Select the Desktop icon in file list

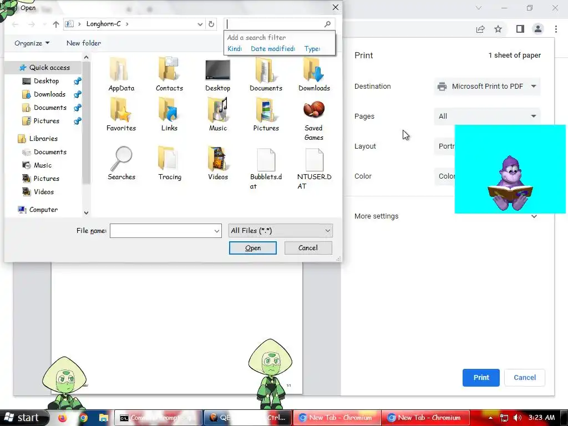click(x=217, y=74)
